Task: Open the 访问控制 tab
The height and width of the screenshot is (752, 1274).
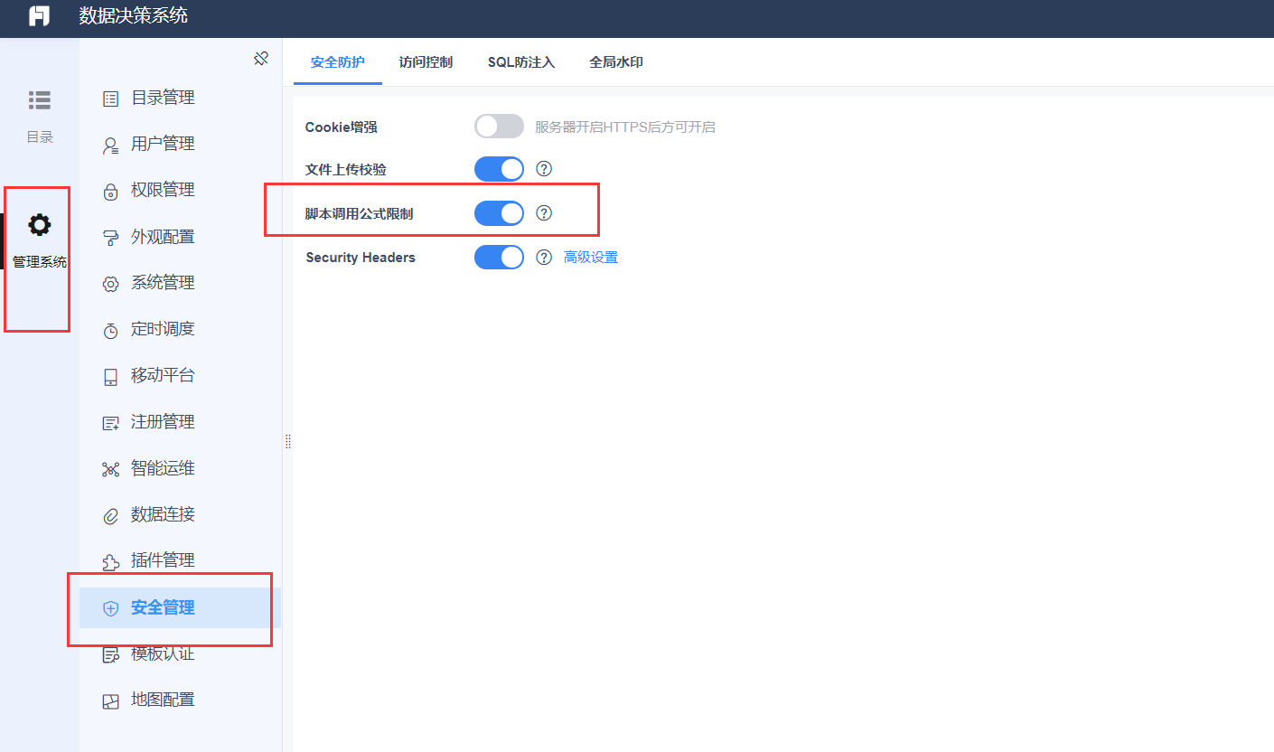Action: coord(426,62)
